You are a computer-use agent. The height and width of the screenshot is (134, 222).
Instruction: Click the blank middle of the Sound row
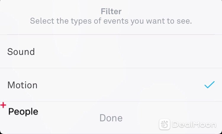point(113,51)
